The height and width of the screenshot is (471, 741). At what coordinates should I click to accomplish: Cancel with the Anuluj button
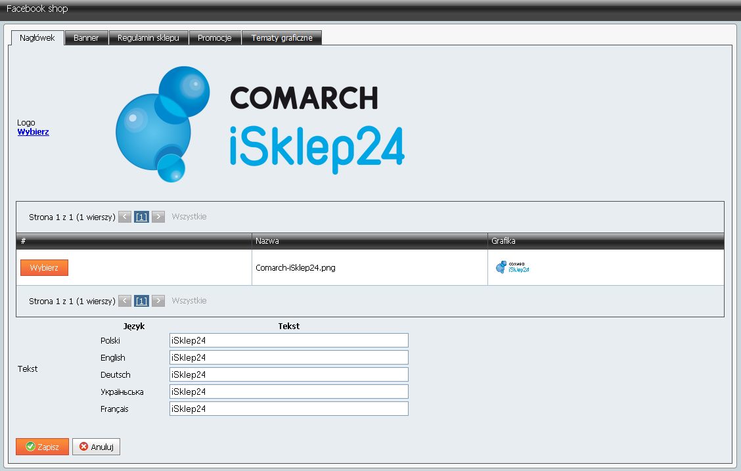click(x=96, y=447)
